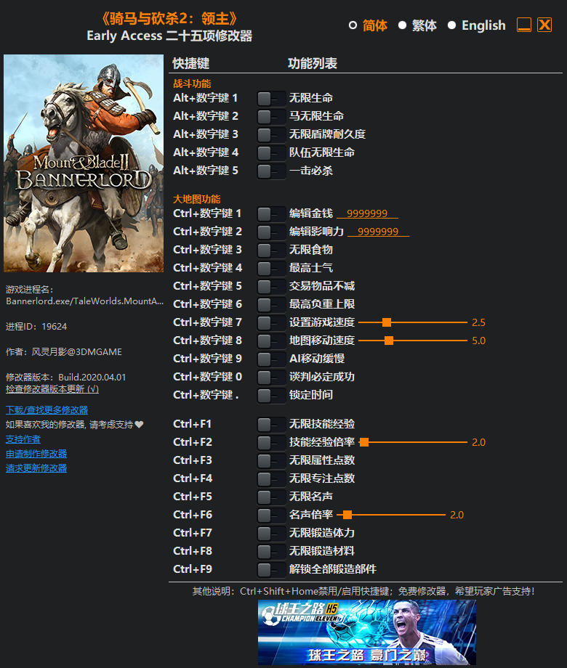Click the 修改器版本 Build.2020.04.01 text
The image size is (567, 668).
[x=65, y=377]
